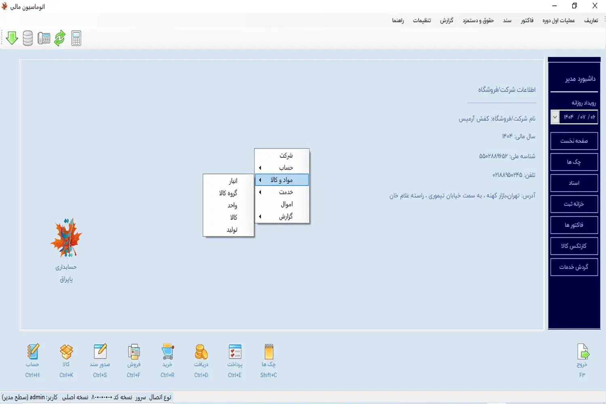Click the صدور سند shortcut icon
Viewport: 606px width, 404px height.
tap(100, 351)
